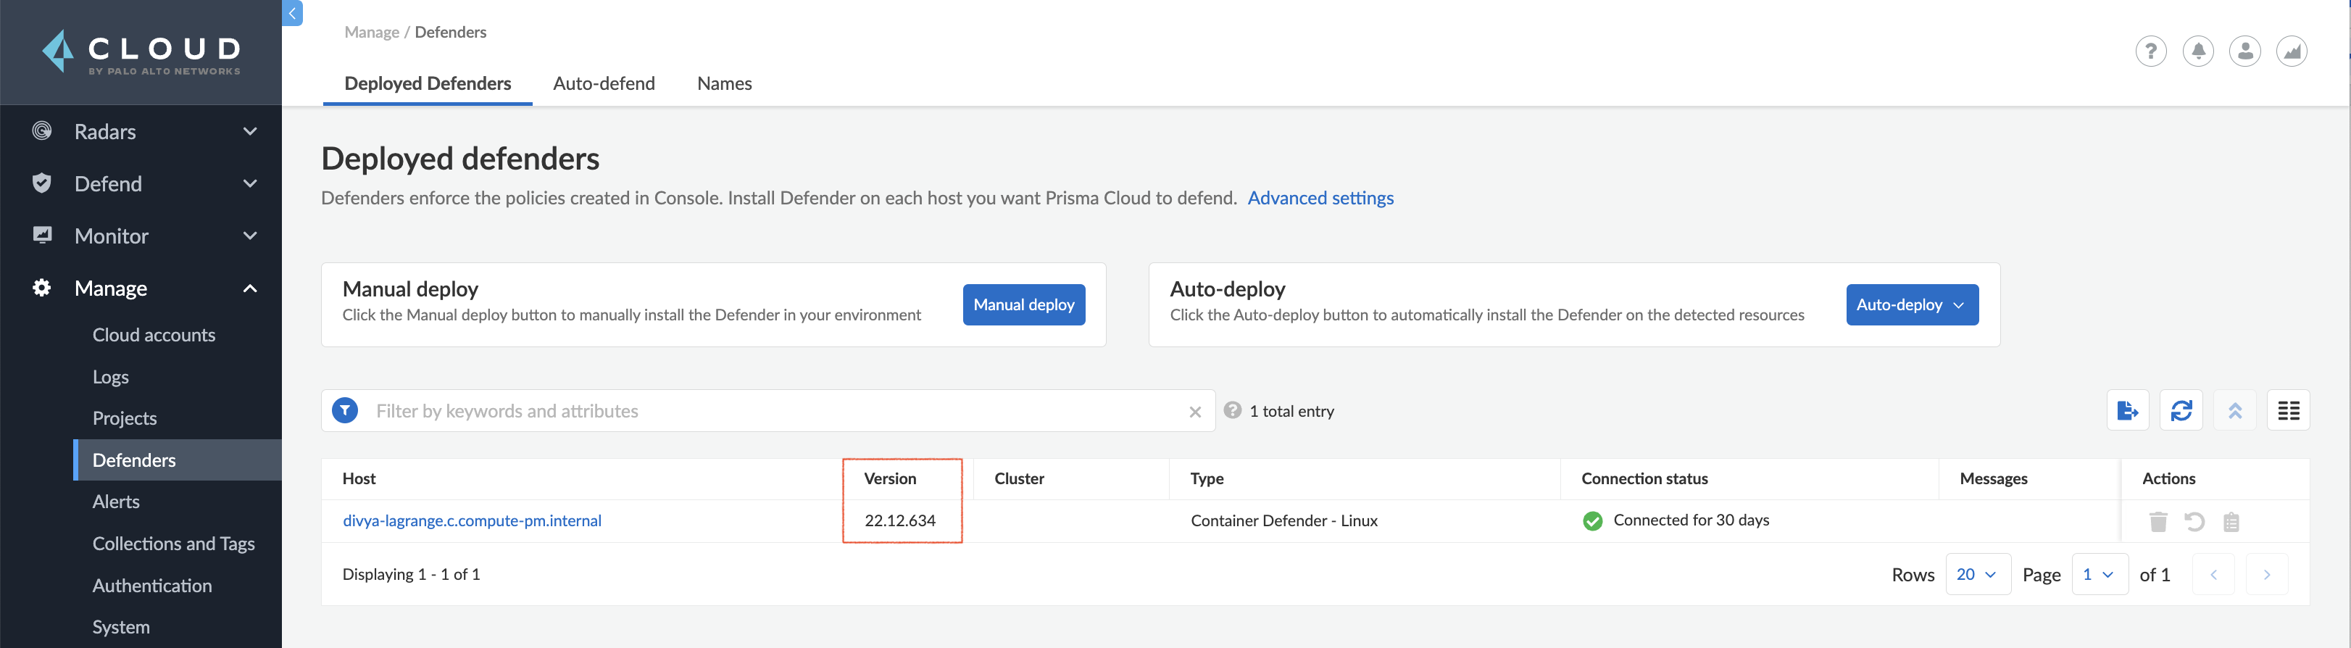Open the notifications bell icon
The image size is (2351, 648).
pos(2197,51)
